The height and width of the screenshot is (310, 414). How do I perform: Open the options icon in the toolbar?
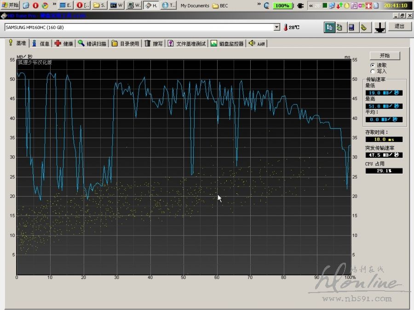coord(363,28)
